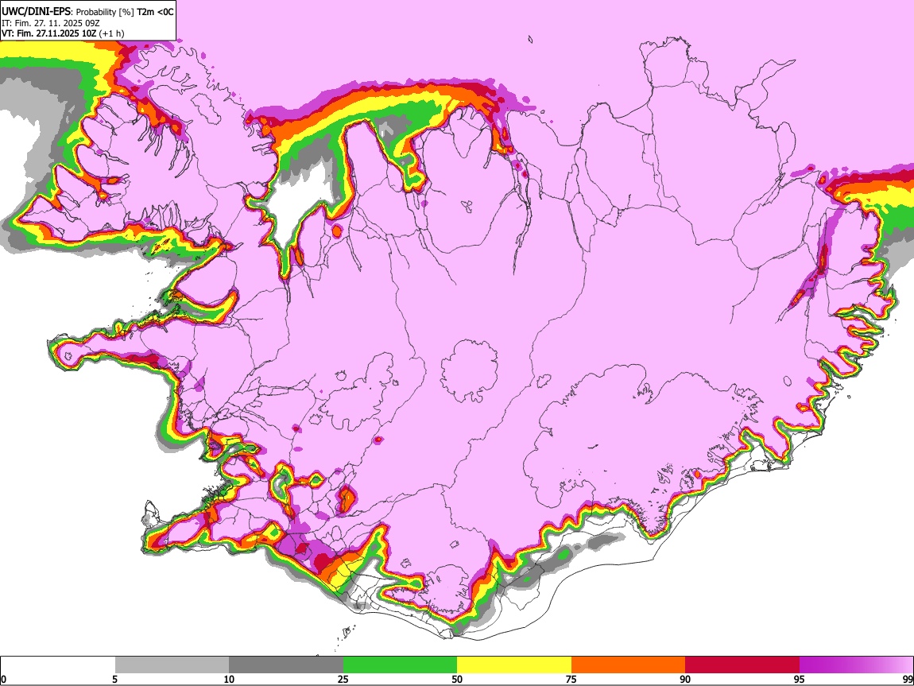Click the 'IT: Fim. 27. 11. 2025 09Z' line
This screenshot has height=686, width=914.
coord(51,23)
